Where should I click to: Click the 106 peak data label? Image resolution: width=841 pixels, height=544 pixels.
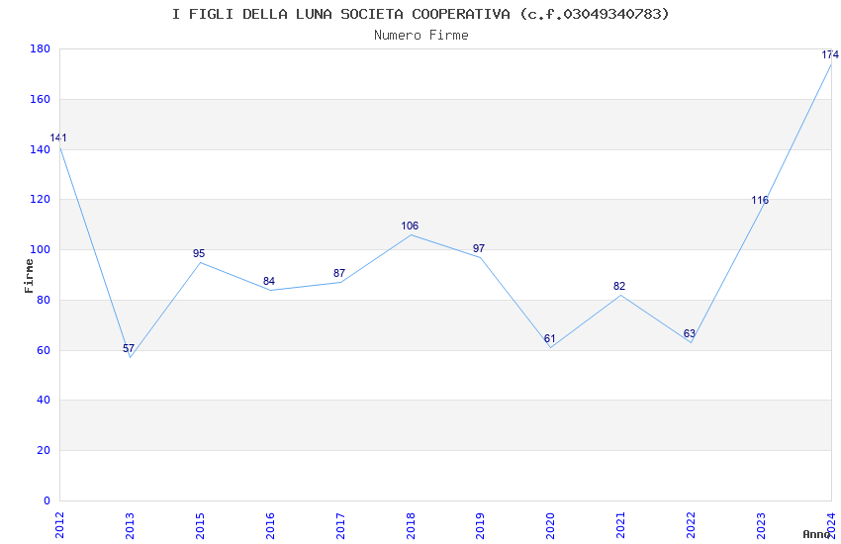coord(410,227)
